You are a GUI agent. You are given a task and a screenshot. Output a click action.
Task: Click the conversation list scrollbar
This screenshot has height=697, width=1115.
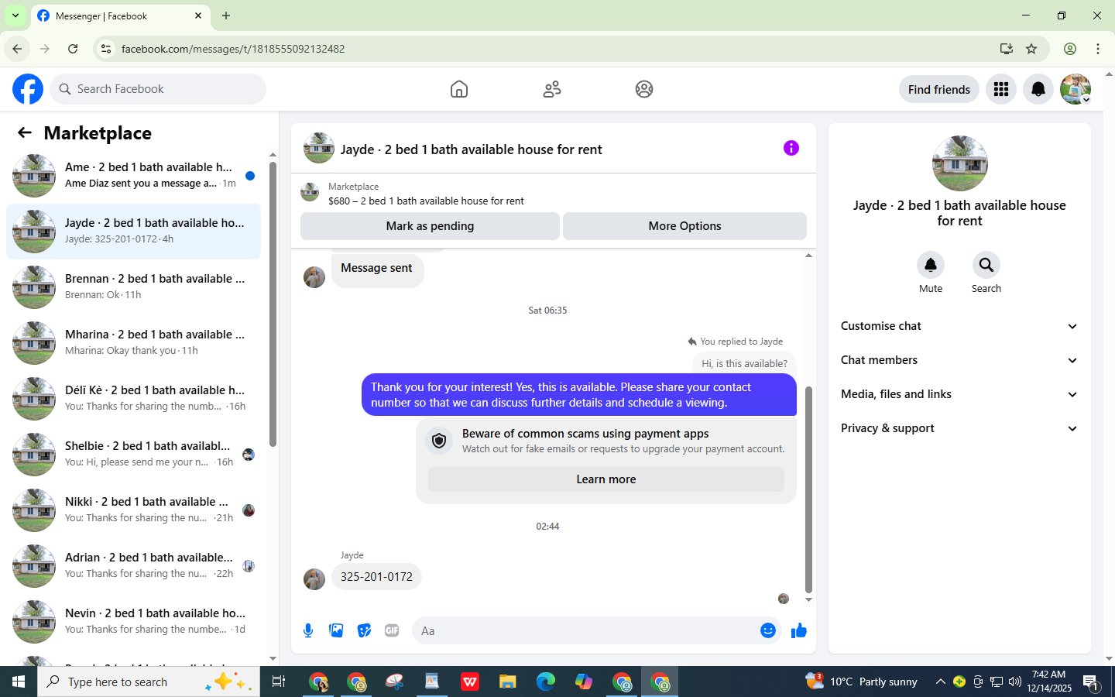(x=273, y=304)
